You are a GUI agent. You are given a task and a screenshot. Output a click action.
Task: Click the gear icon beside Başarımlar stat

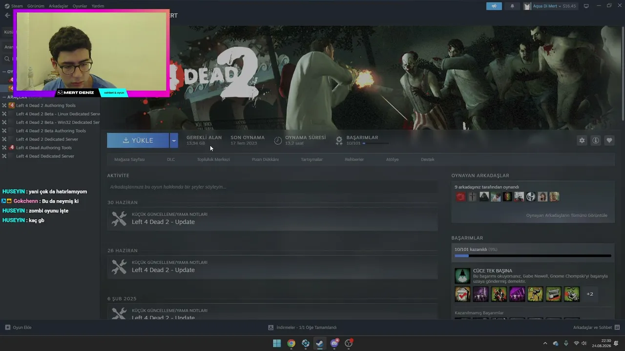tap(339, 140)
